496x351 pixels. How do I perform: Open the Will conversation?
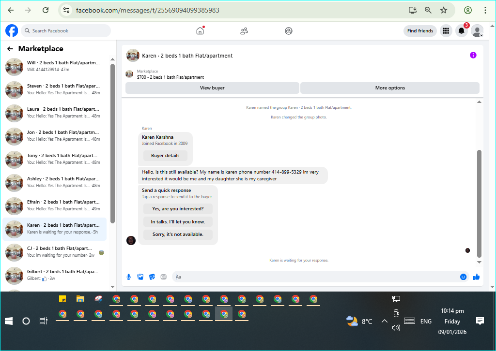tap(54, 66)
